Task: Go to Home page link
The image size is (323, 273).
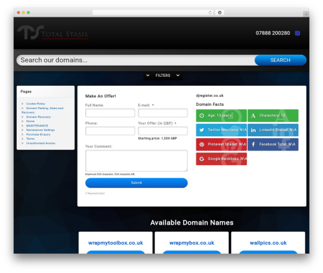Action: 30,121
